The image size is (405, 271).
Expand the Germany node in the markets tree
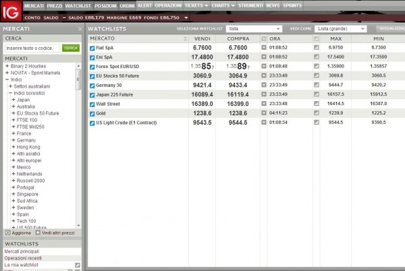[x=13, y=140]
